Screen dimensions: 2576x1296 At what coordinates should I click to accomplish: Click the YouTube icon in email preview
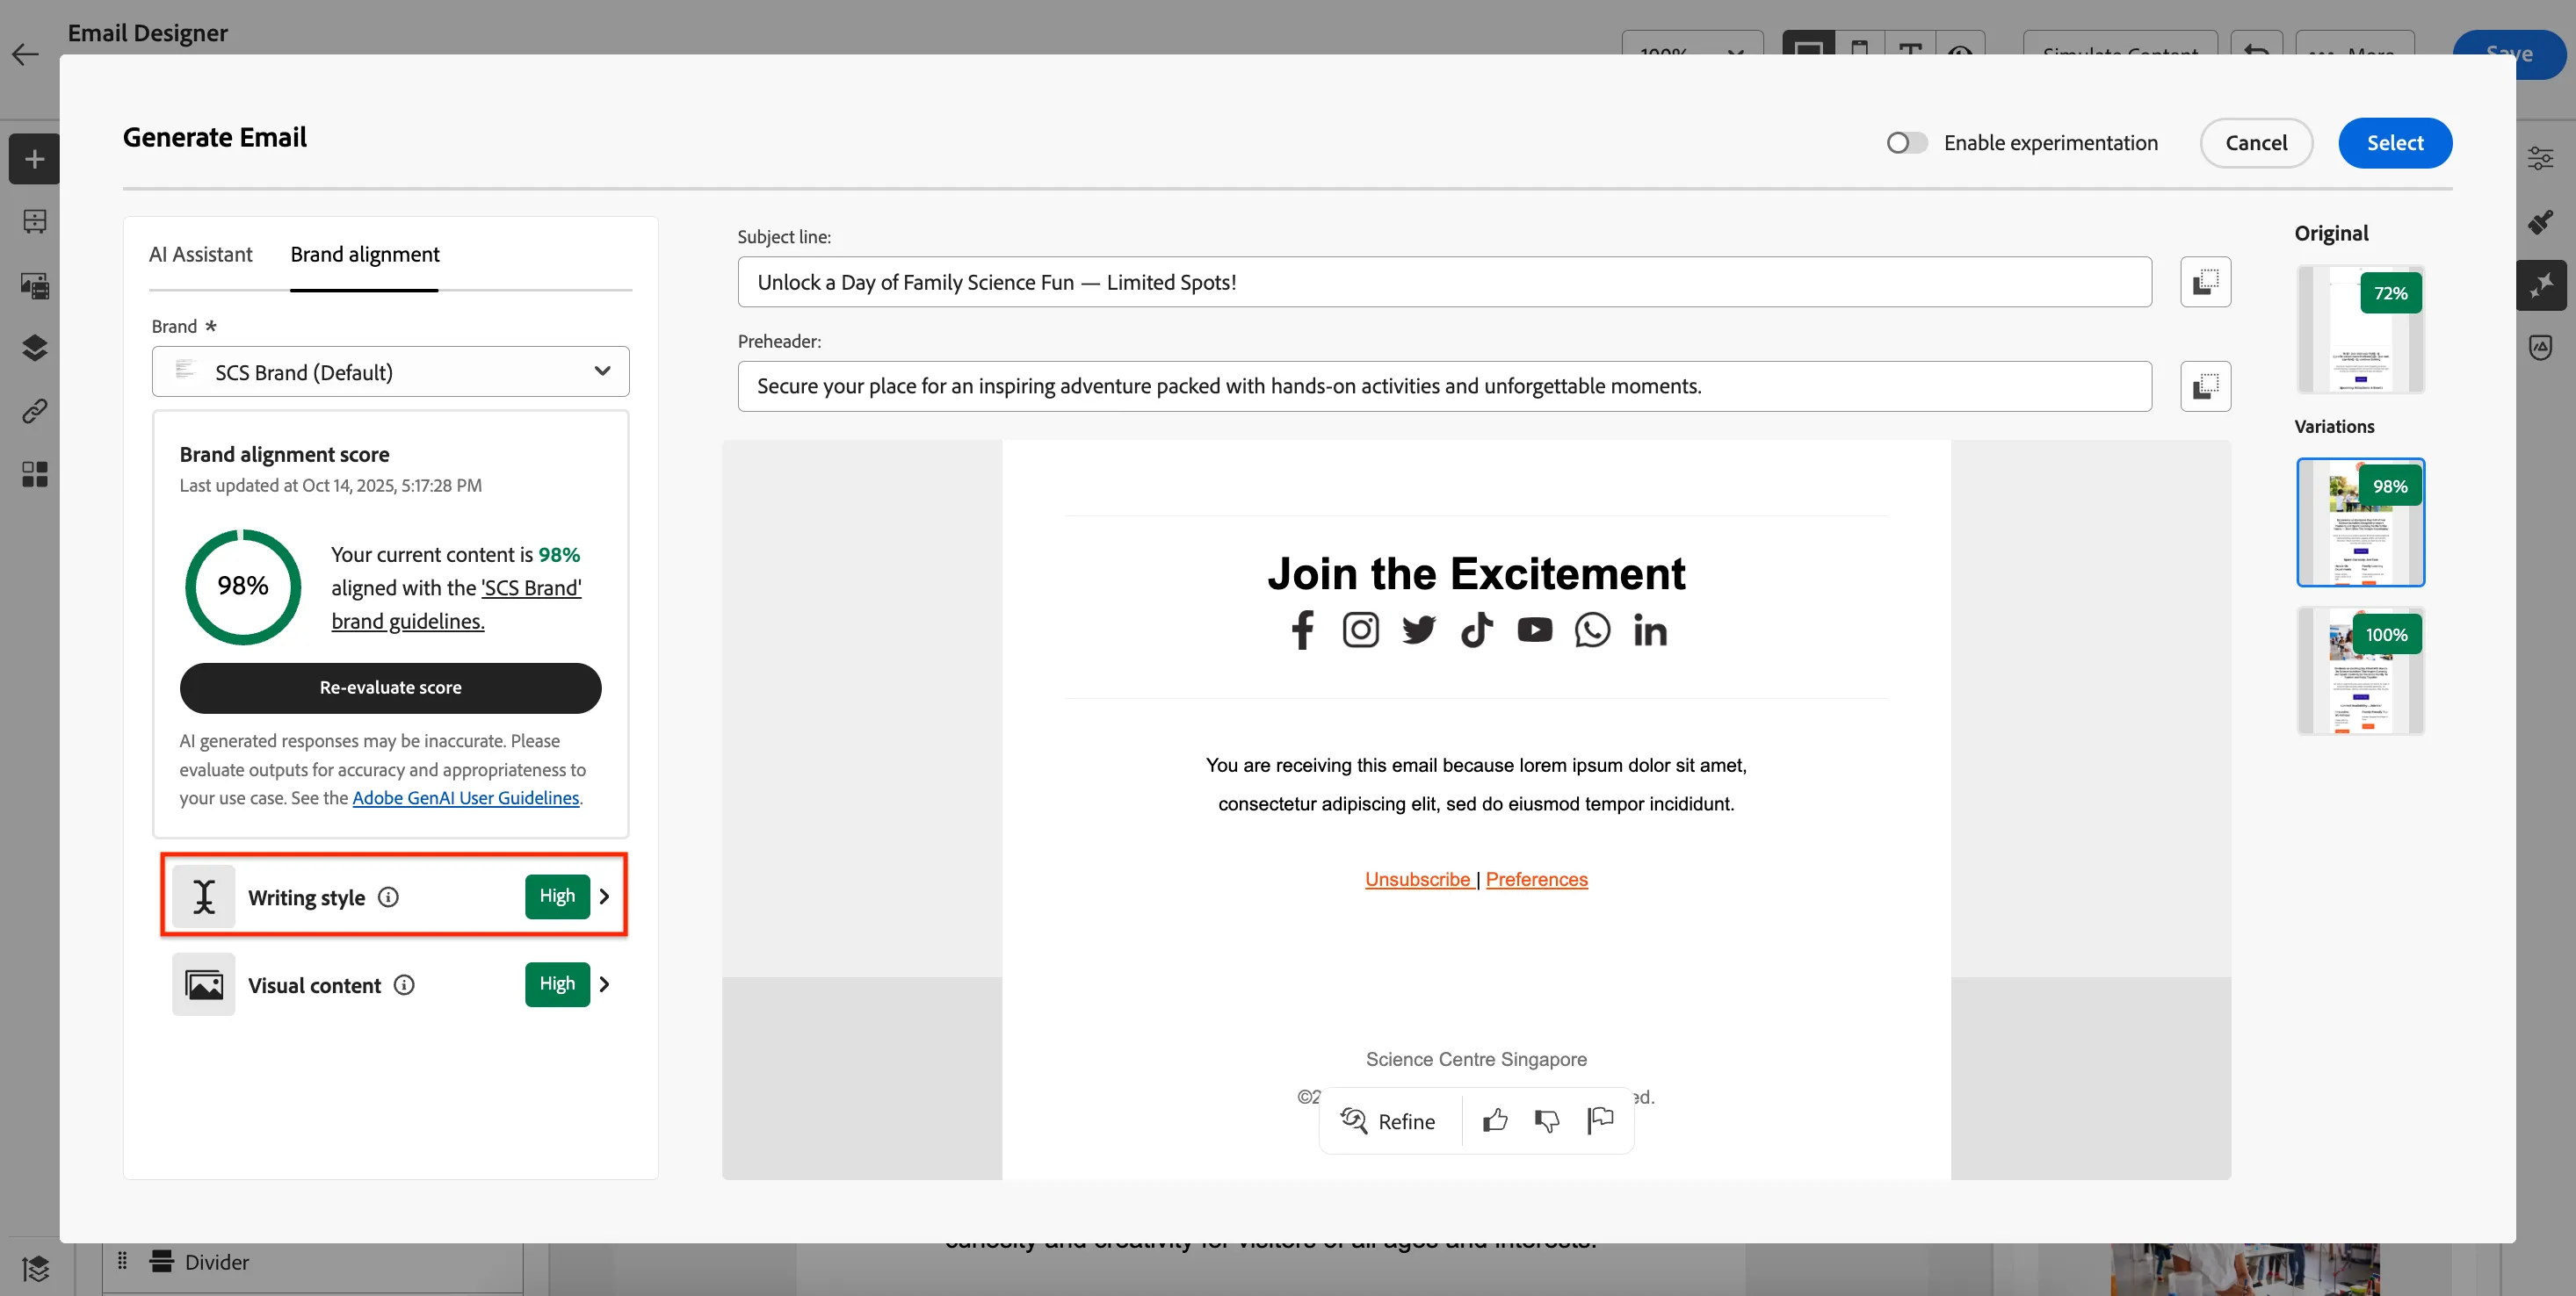pos(1534,630)
